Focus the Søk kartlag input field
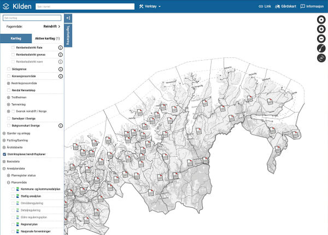This screenshot has height=235, width=328. coord(32,18)
